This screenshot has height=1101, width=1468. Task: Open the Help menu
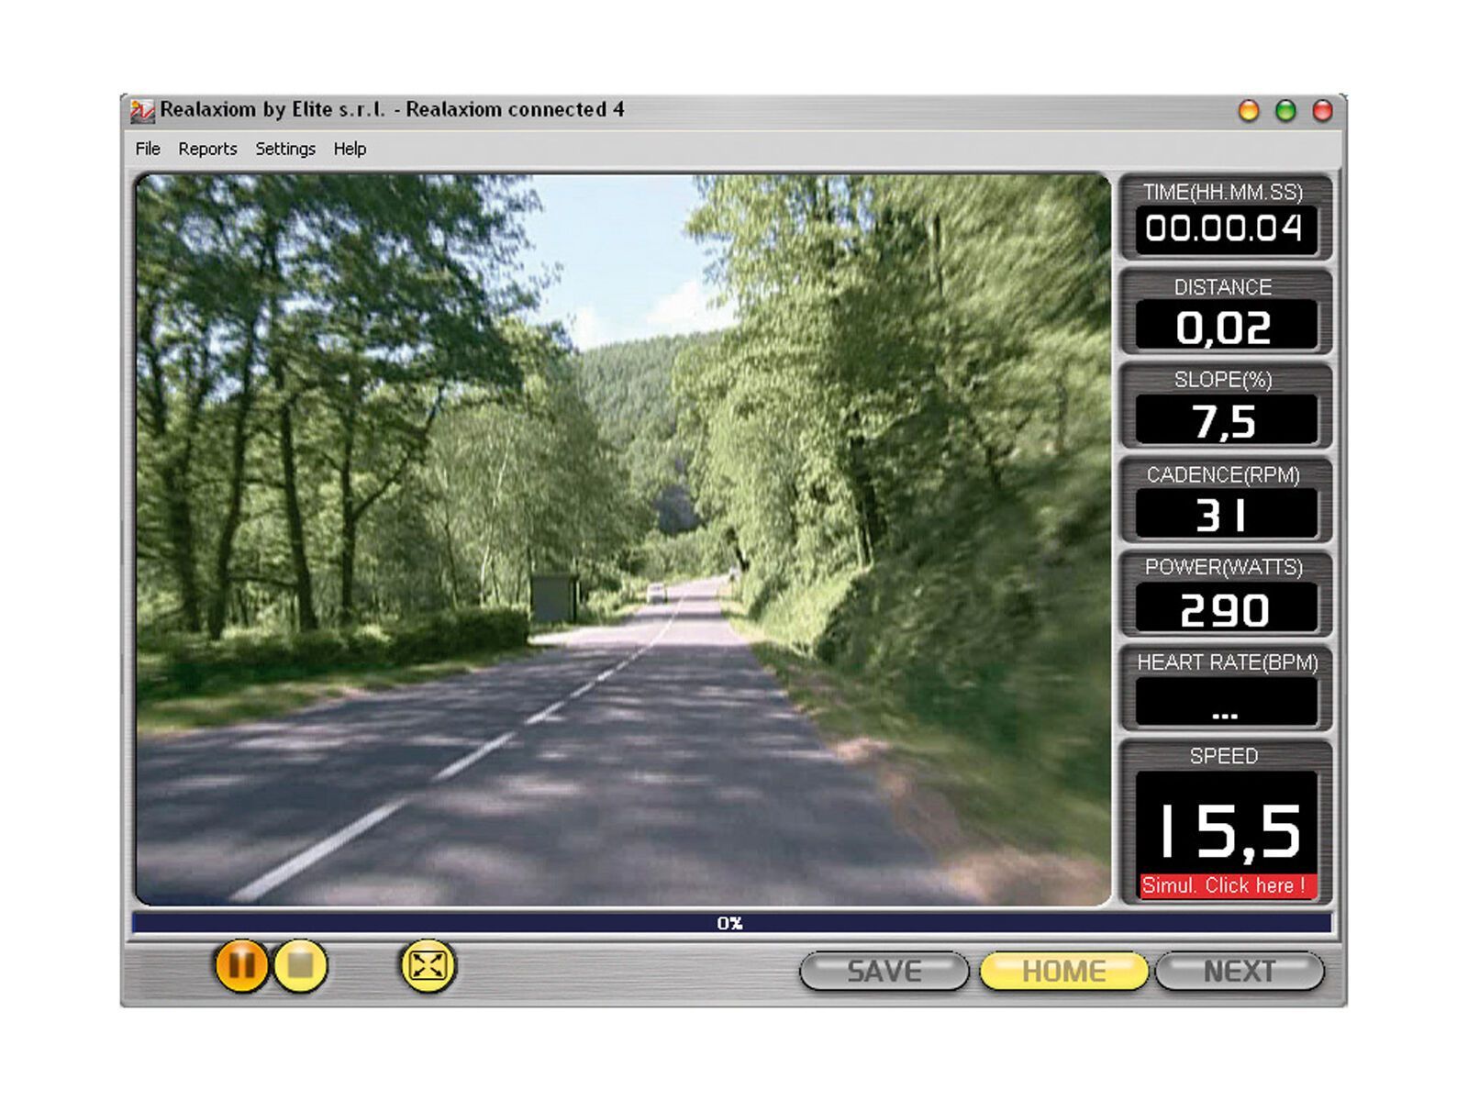click(x=350, y=148)
